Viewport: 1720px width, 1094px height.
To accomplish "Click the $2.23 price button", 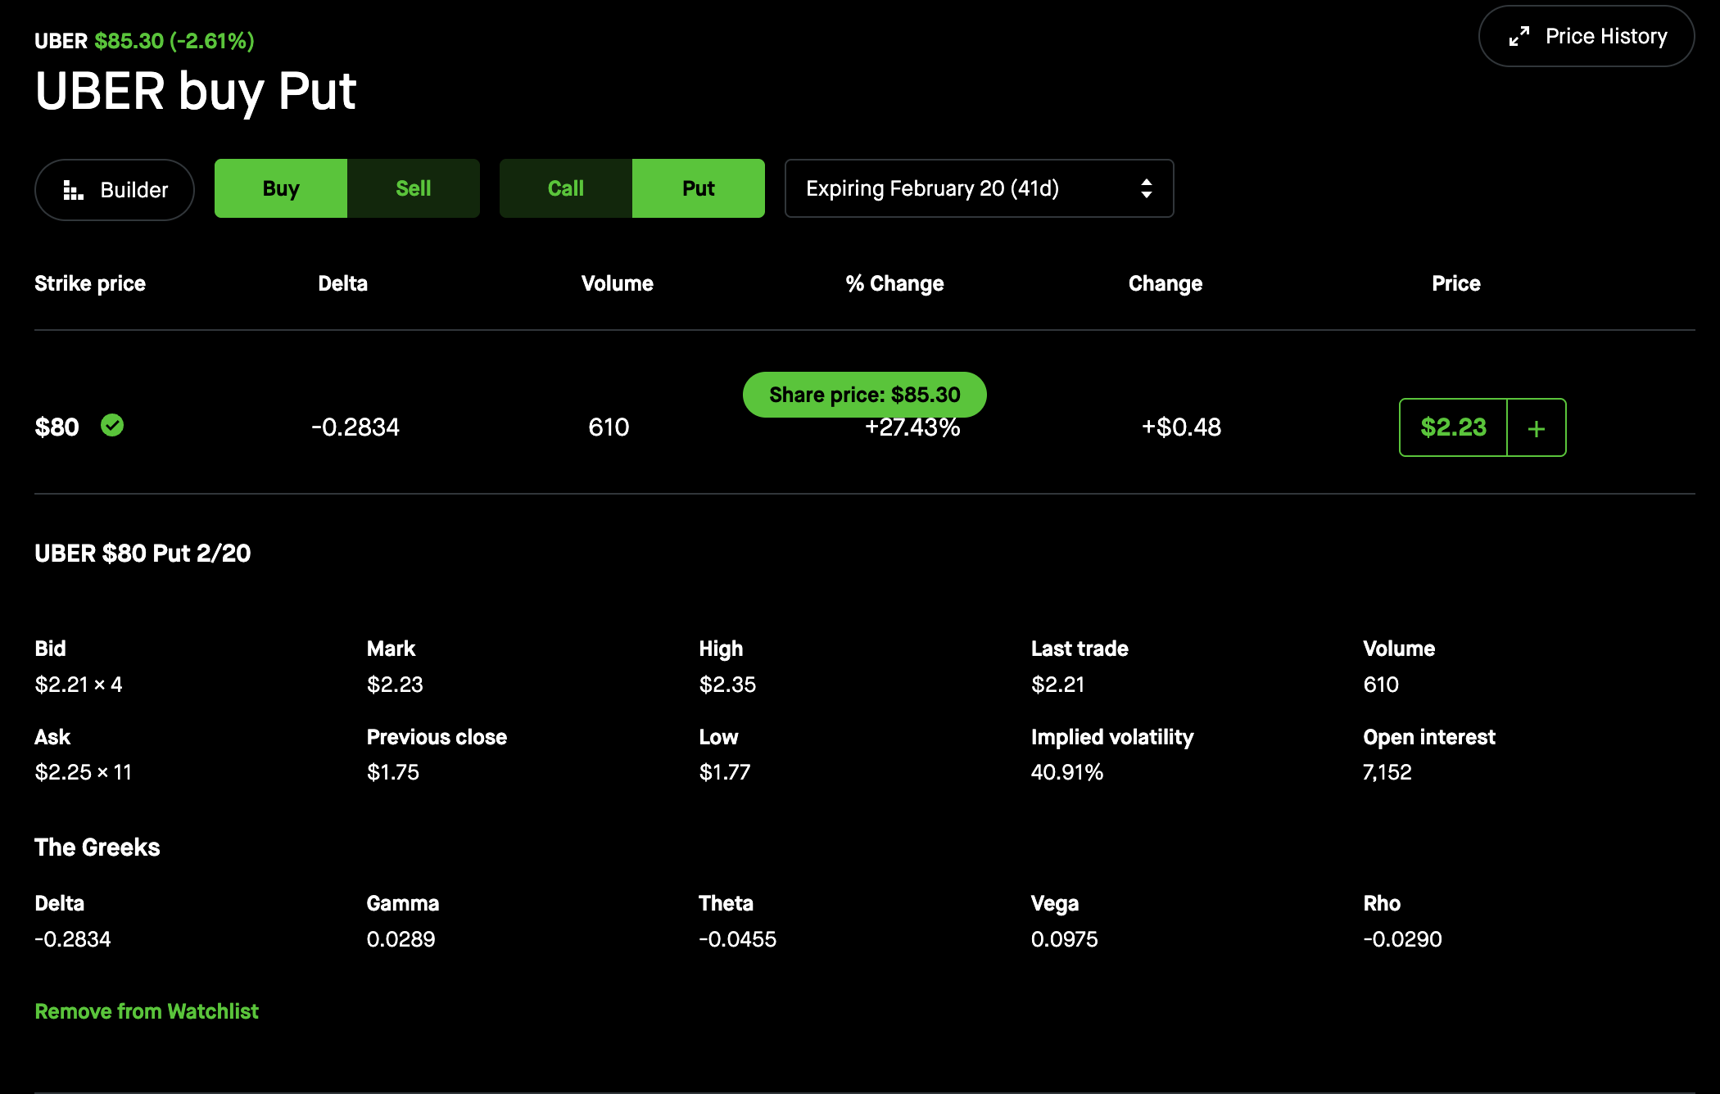I will pos(1453,427).
